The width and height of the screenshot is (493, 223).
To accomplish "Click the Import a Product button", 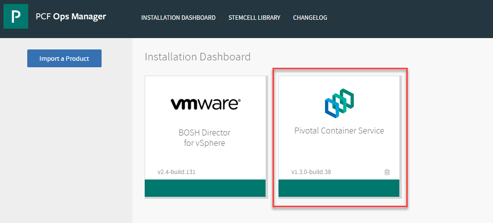I will [x=64, y=58].
